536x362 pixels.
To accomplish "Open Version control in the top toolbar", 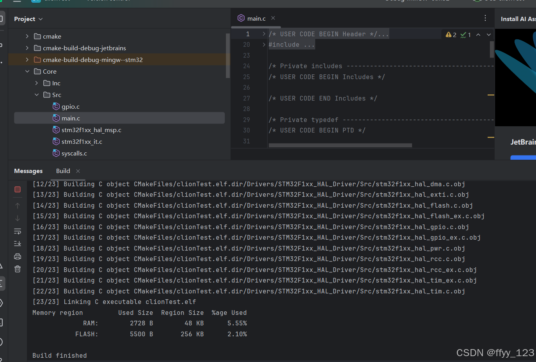I will tap(108, 2).
